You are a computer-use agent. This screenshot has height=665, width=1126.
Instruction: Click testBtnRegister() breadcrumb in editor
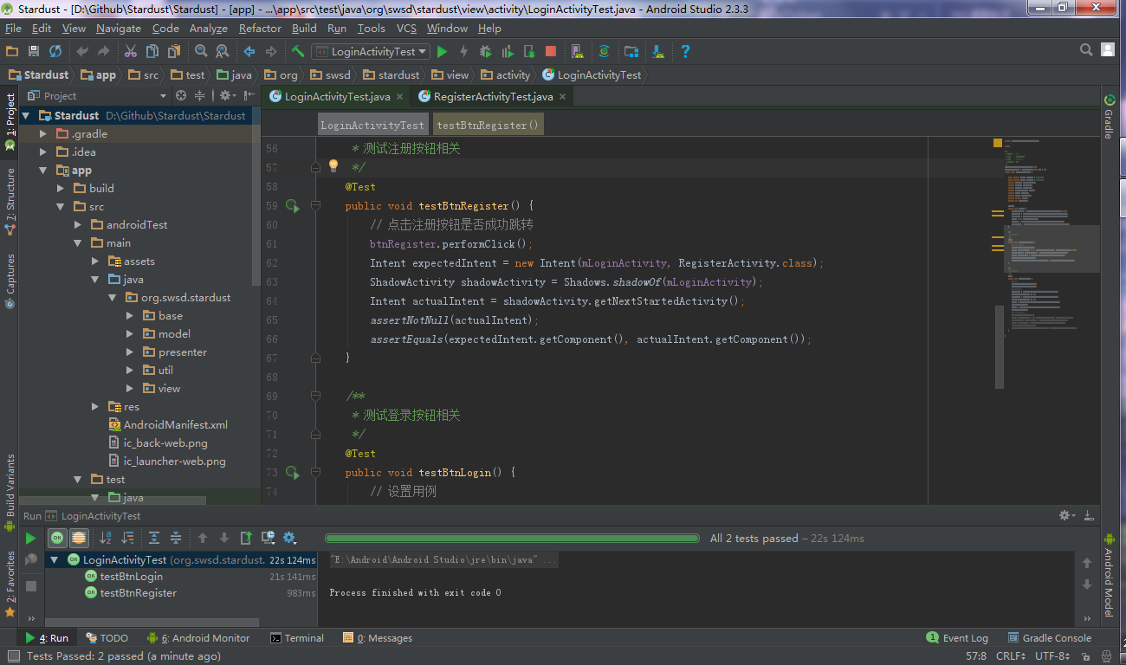coord(488,126)
